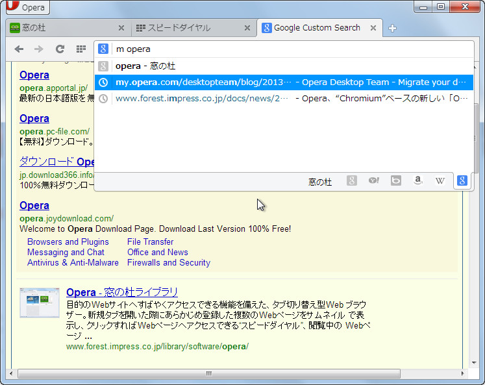Maximize the Opera window
The height and width of the screenshot is (385, 485).
click(x=441, y=6)
